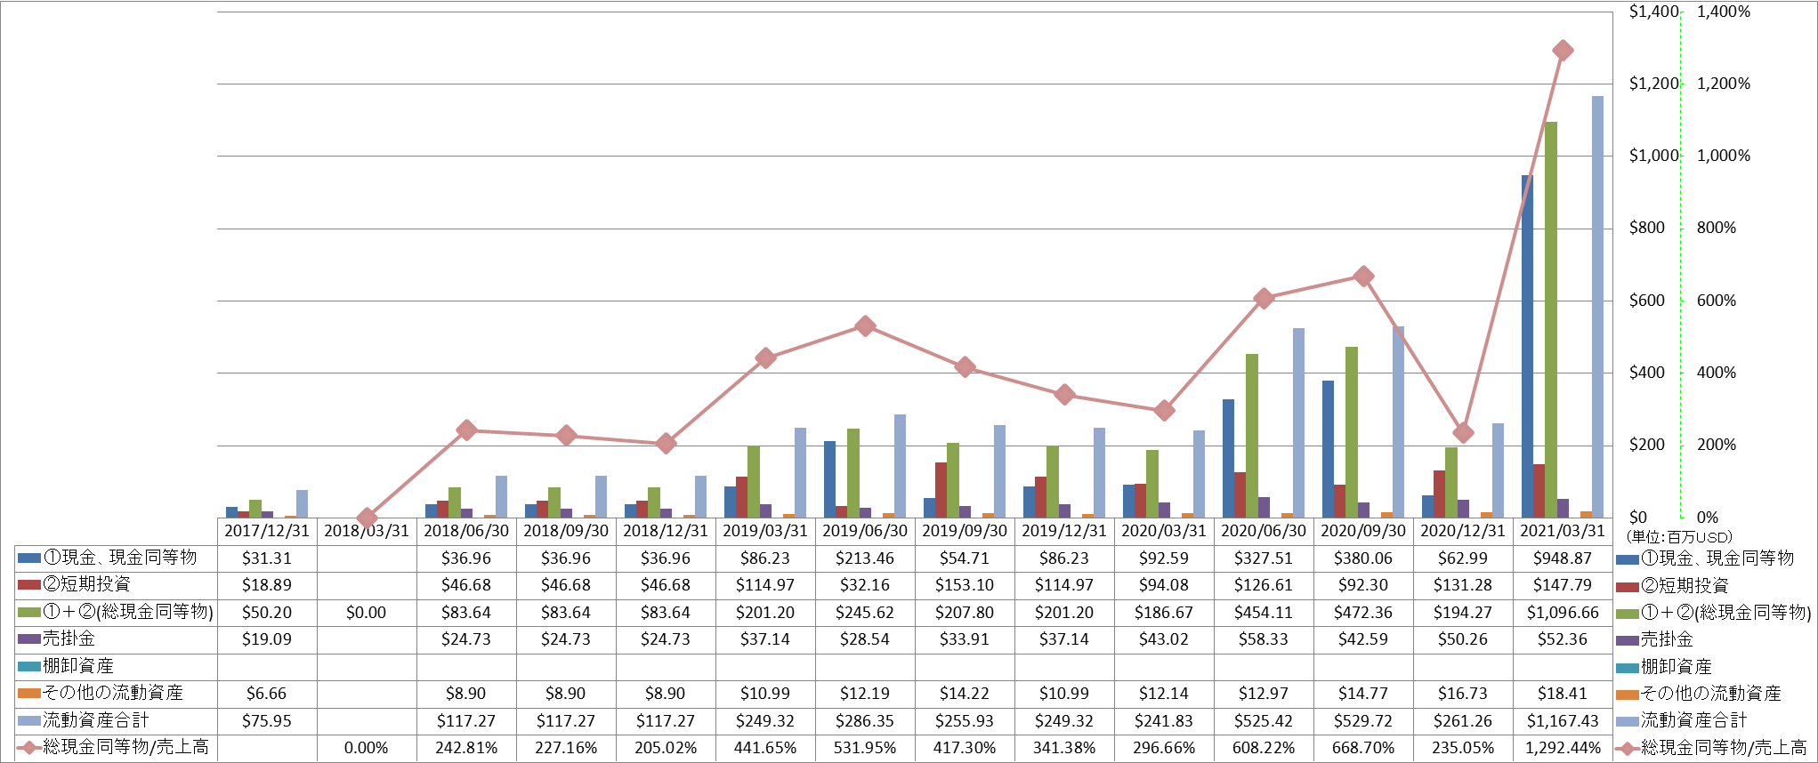Select the line diamond marker above 2019/06/30
The height and width of the screenshot is (763, 1818).
865,326
